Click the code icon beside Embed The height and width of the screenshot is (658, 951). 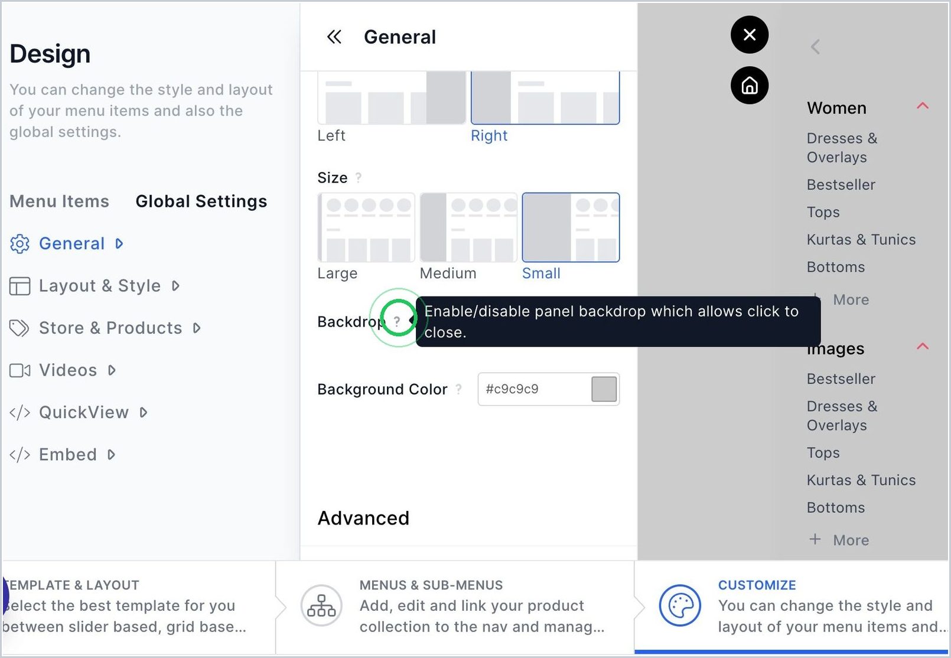click(19, 454)
